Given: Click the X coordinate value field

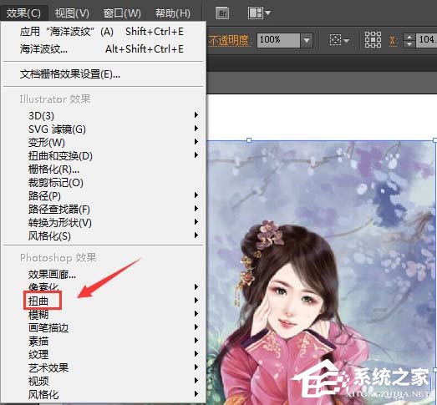Looking at the screenshot, I should coord(426,41).
